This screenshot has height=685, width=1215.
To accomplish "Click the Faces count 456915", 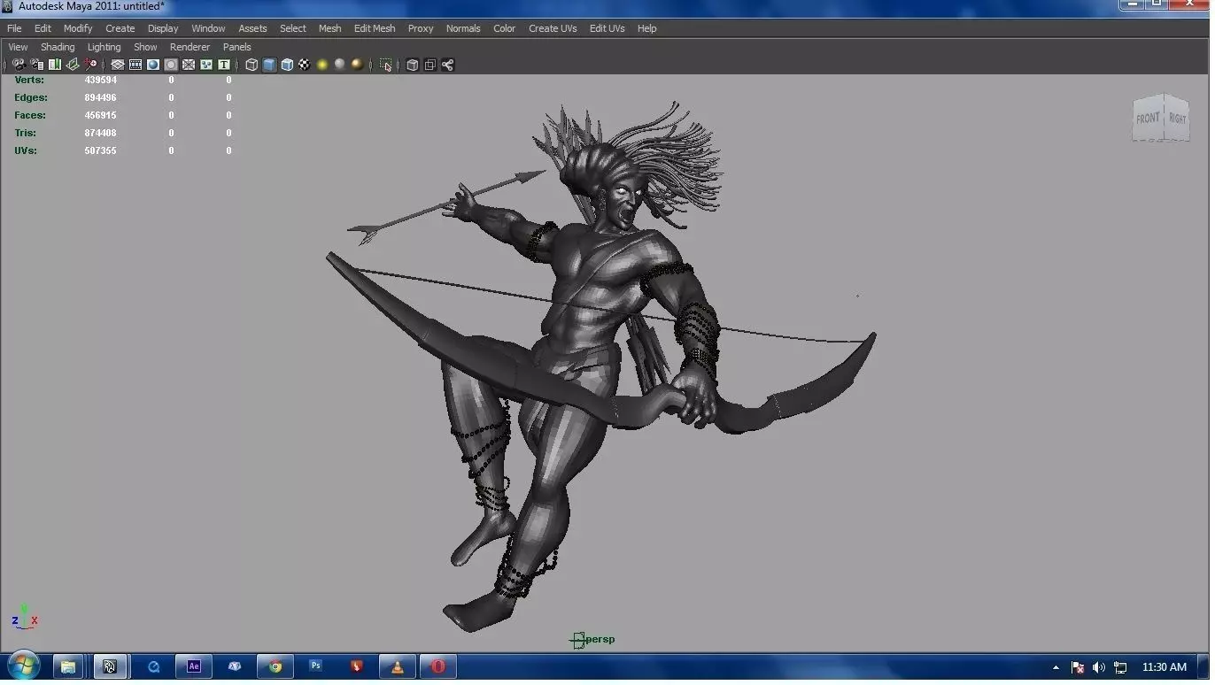I will [101, 115].
